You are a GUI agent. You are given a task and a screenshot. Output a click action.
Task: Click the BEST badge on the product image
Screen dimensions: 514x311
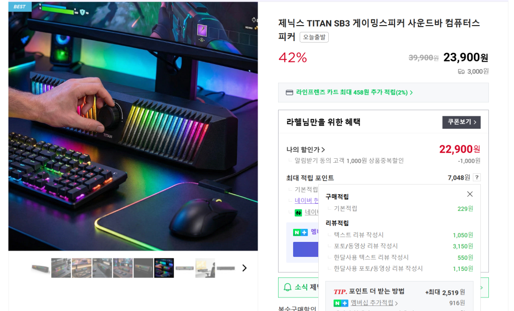coord(20,7)
